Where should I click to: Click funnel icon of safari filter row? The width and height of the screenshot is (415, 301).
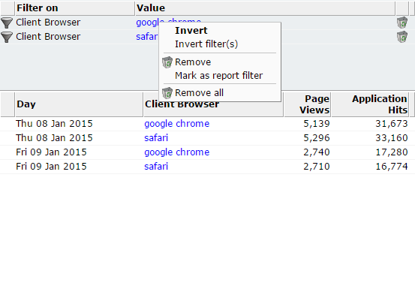click(x=7, y=37)
